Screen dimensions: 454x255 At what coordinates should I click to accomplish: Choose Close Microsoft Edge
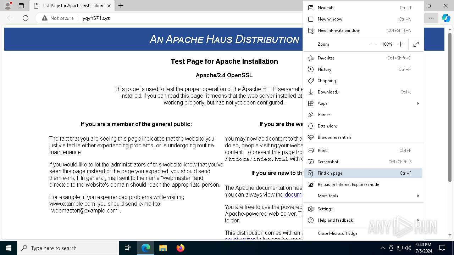click(x=363, y=233)
